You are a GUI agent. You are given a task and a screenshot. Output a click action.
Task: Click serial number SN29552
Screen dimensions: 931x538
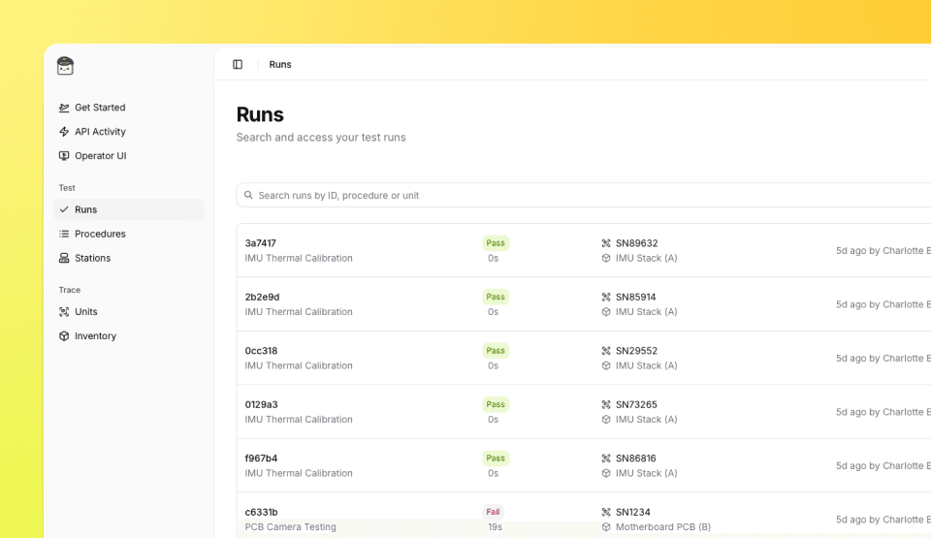click(x=636, y=351)
